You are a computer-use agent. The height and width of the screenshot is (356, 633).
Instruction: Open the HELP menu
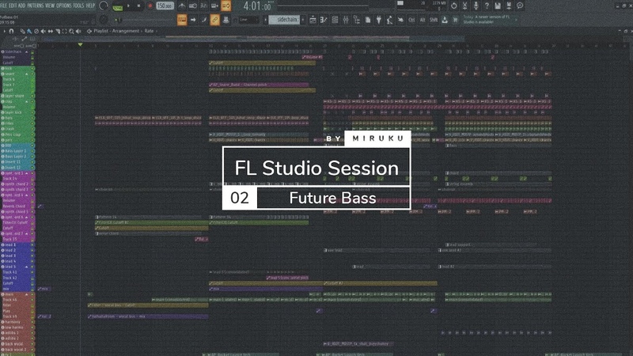point(90,6)
